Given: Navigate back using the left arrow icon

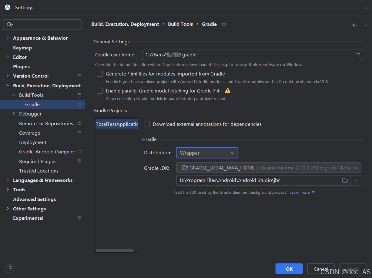Looking at the screenshot, I should 355,25.
